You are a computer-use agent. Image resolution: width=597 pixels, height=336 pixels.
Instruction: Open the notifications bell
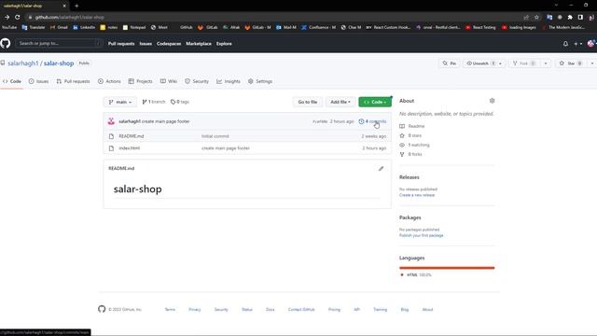click(x=565, y=44)
